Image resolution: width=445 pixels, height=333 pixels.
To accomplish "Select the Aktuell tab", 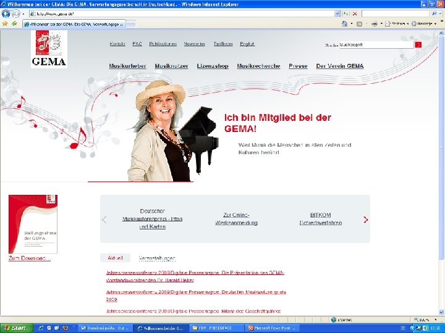I will [x=115, y=258].
